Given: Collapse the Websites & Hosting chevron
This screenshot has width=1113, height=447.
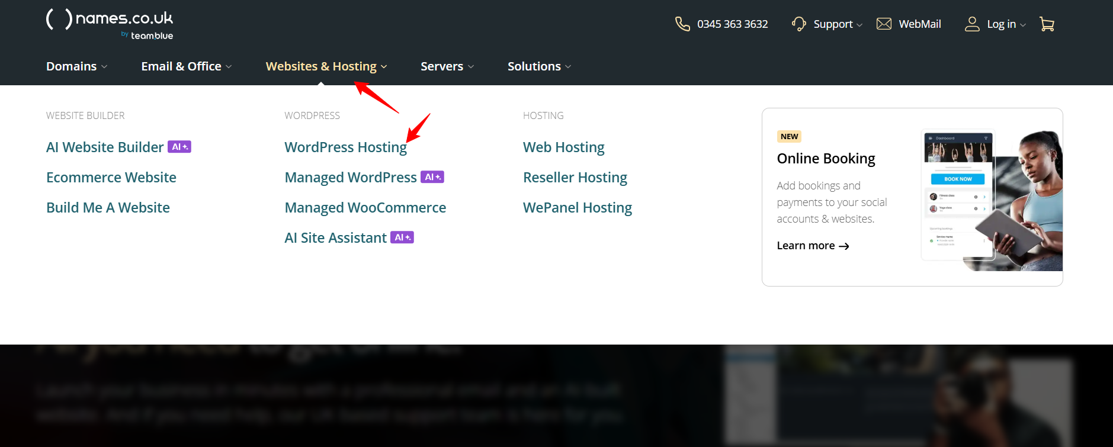Looking at the screenshot, I should click(x=384, y=67).
